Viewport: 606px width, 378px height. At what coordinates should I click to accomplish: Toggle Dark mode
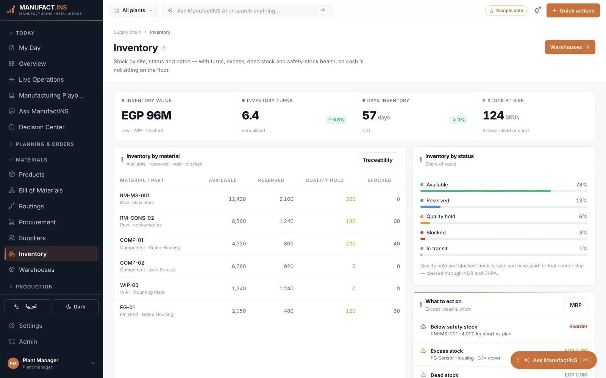click(x=75, y=307)
